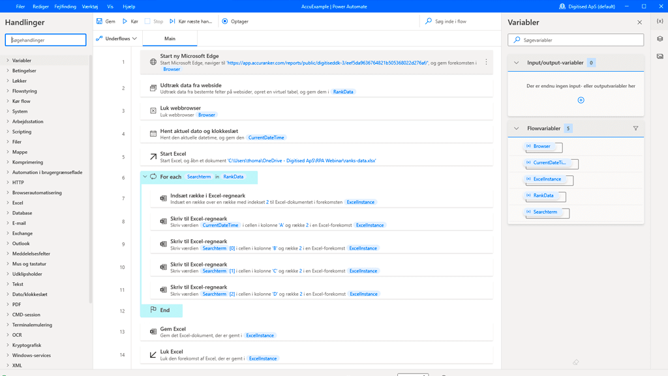The width and height of the screenshot is (668, 376).
Task: Run the flow with Kør button
Action: click(x=130, y=22)
